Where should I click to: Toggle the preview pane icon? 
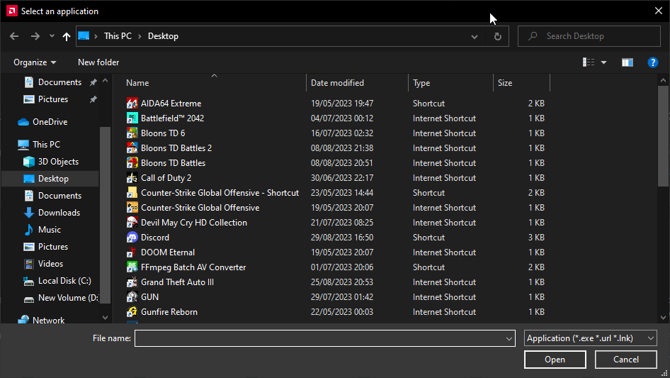point(627,62)
